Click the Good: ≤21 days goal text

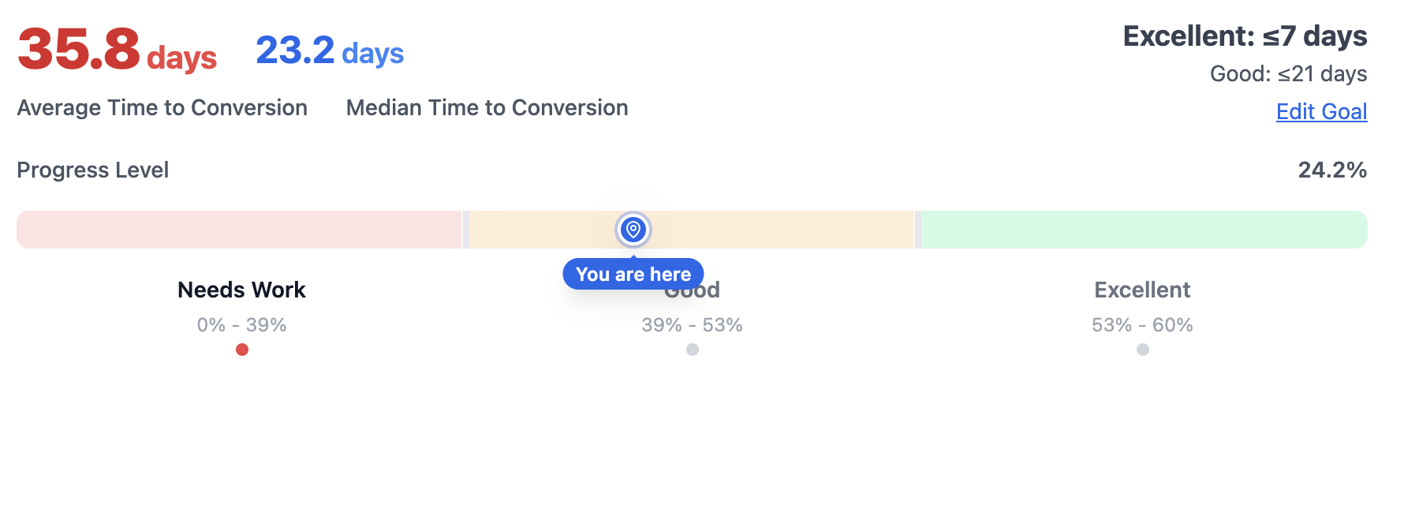pyautogui.click(x=1288, y=73)
